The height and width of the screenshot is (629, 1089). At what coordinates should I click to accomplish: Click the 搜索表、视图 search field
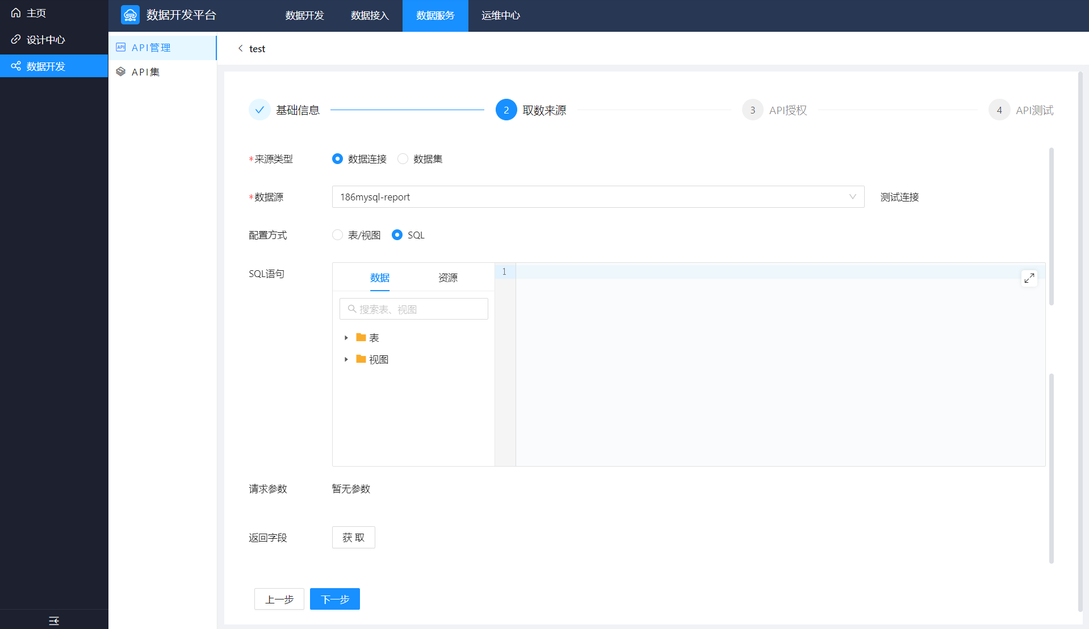click(414, 309)
